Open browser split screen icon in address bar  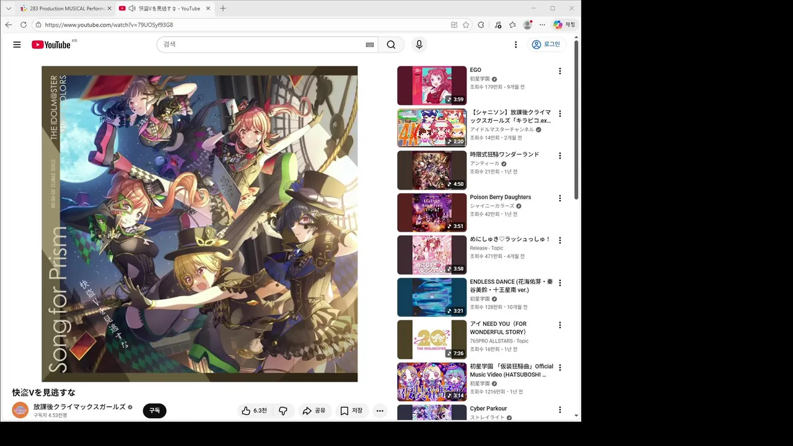point(454,25)
